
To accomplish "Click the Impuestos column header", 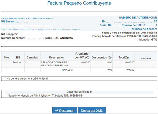I will 146,58.
